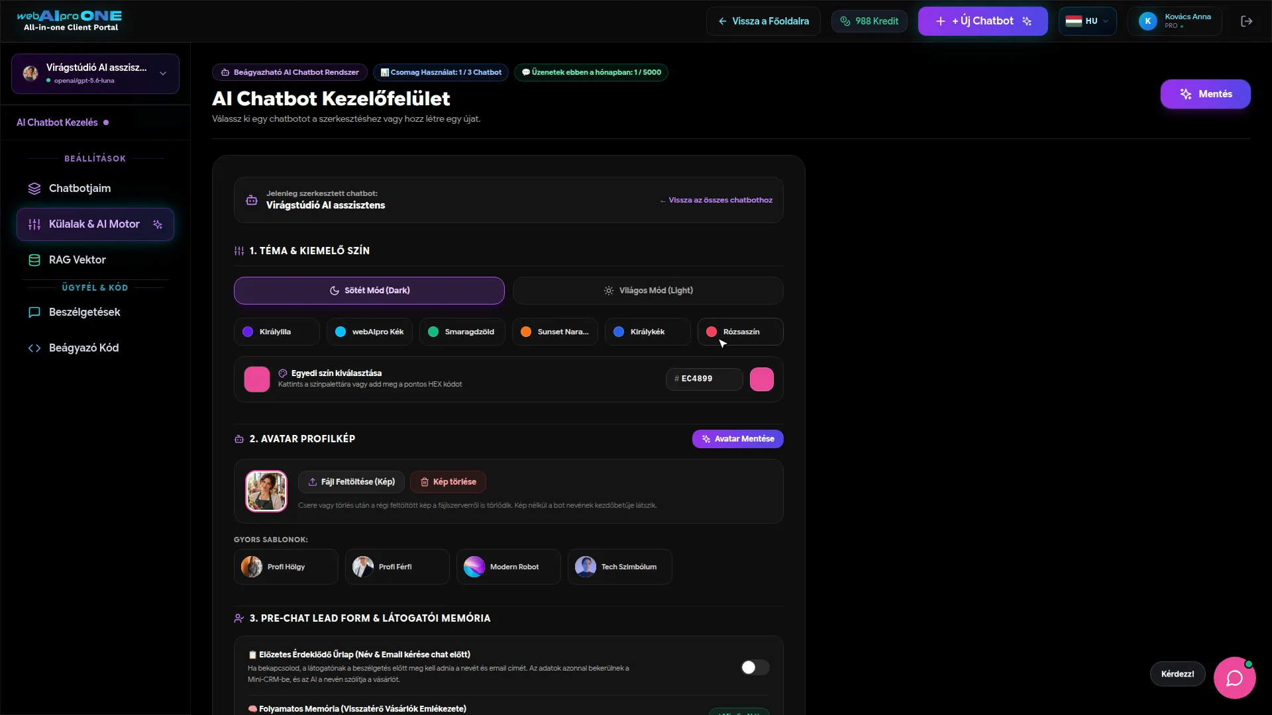Click the RAG Vektor database icon
The width and height of the screenshot is (1272, 715).
pos(34,260)
